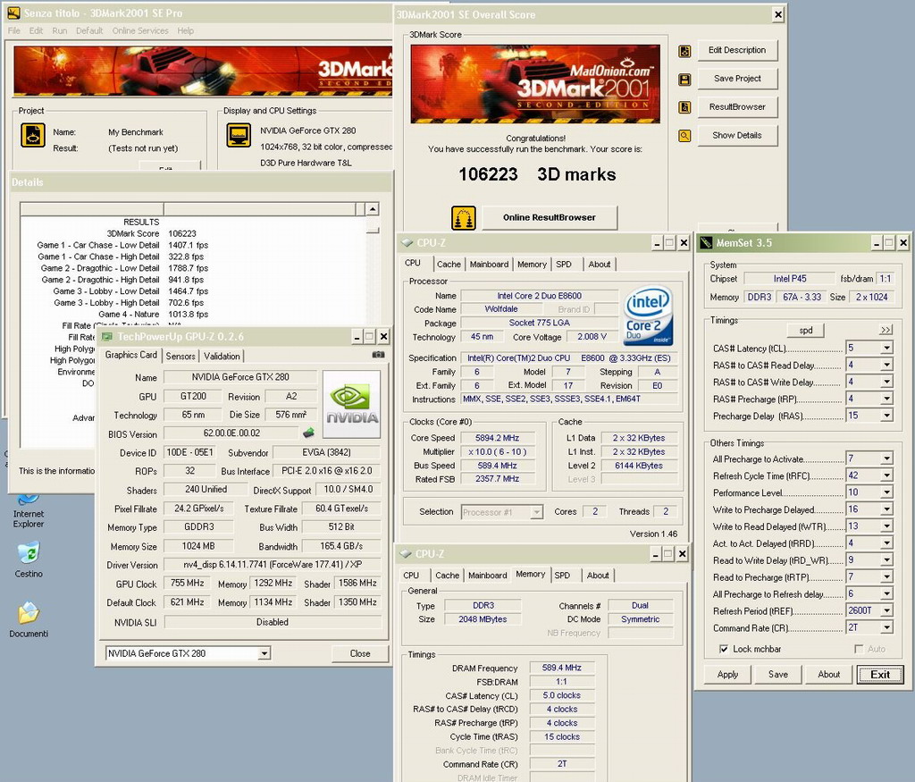The height and width of the screenshot is (782, 915).
Task: Click the Online ResultBrowser button
Action: [550, 218]
